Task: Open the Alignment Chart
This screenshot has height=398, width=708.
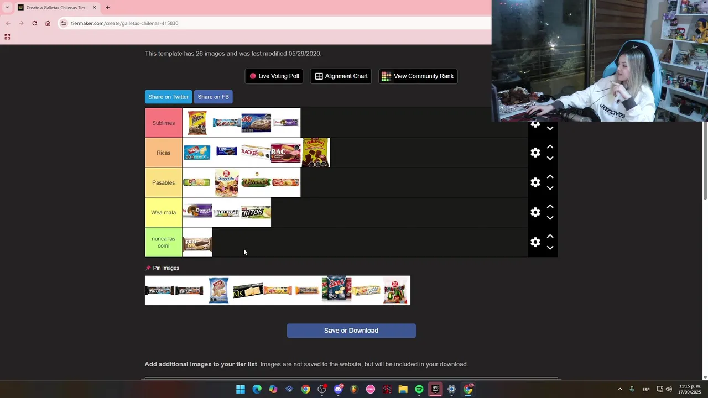Action: click(341, 76)
